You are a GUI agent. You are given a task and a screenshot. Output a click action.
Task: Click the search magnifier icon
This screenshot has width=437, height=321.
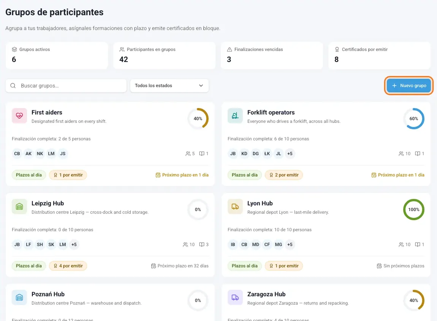point(13,86)
